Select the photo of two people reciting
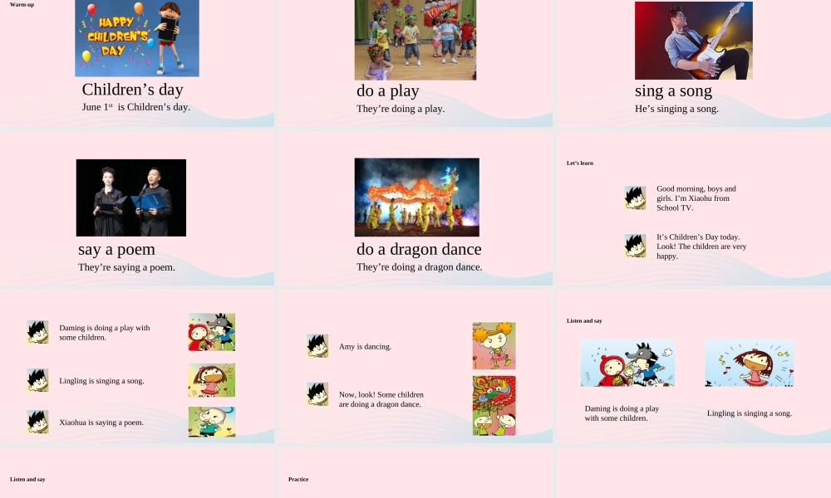This screenshot has height=498, width=831. coord(131,198)
